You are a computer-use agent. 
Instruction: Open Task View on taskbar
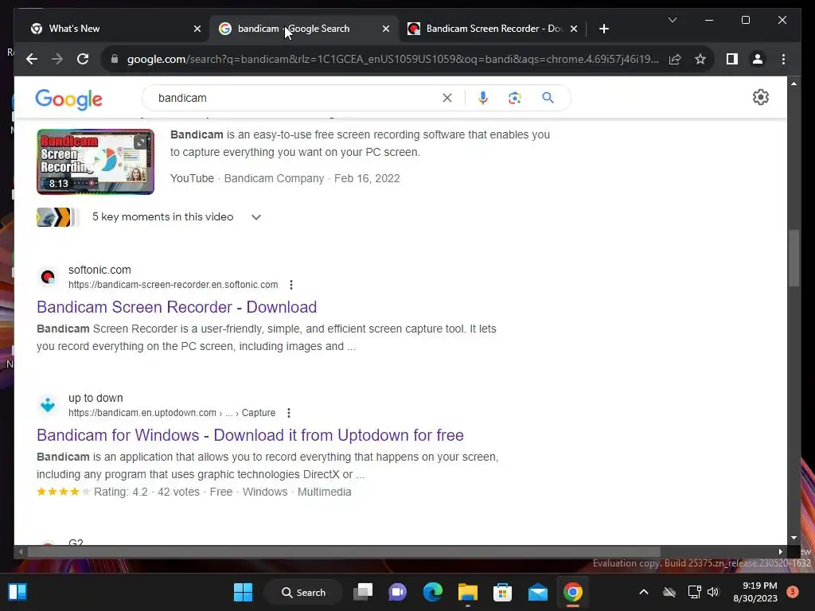363,592
